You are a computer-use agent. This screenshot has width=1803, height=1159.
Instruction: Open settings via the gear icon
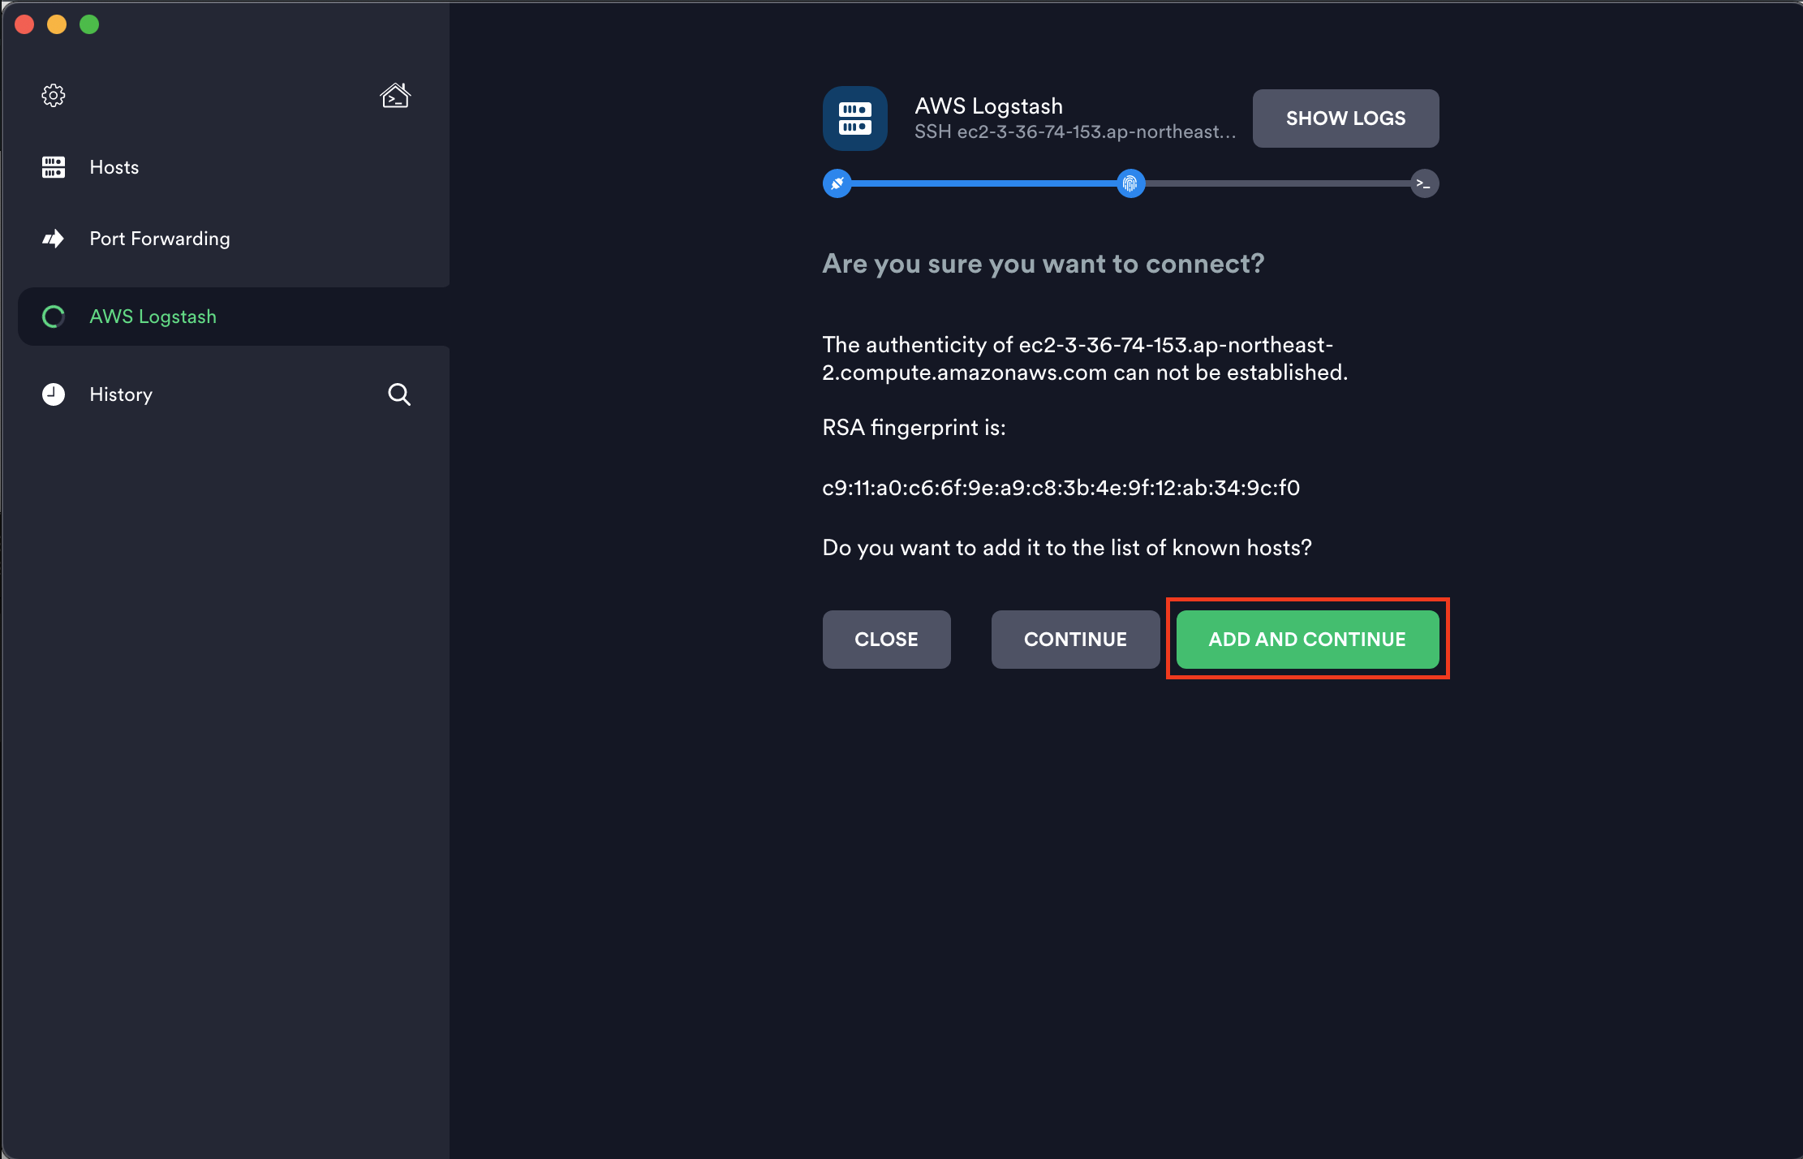point(54,96)
